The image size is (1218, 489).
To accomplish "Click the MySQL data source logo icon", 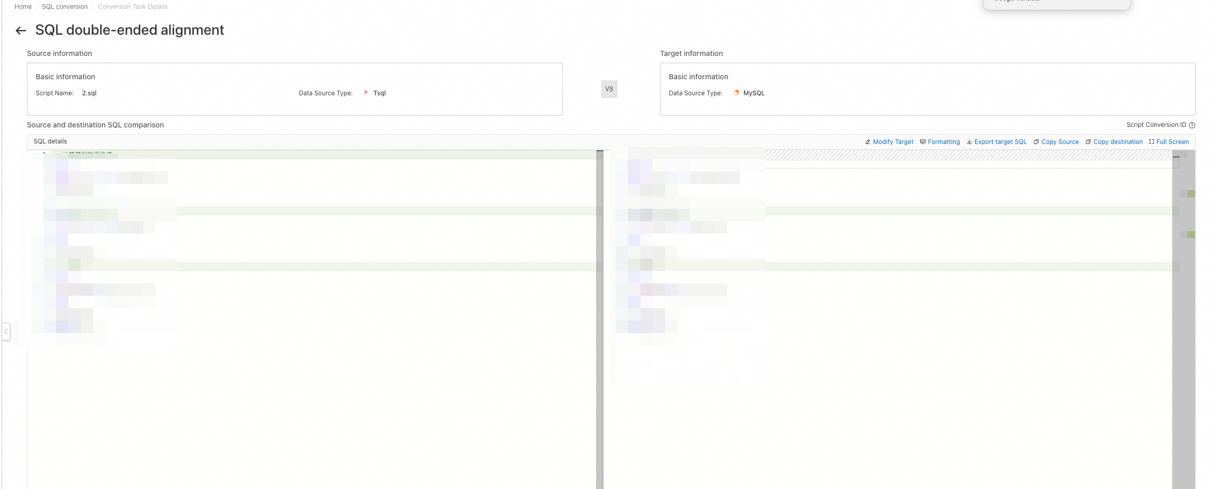I will (x=736, y=93).
